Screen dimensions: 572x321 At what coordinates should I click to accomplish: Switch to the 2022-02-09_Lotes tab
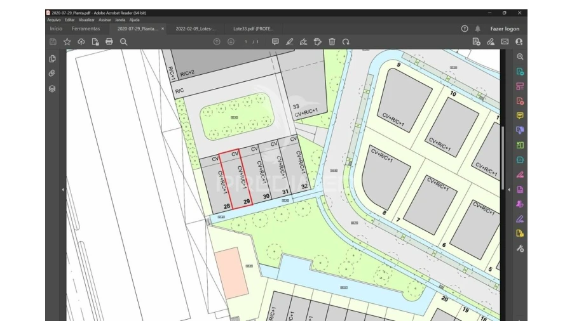(x=195, y=29)
